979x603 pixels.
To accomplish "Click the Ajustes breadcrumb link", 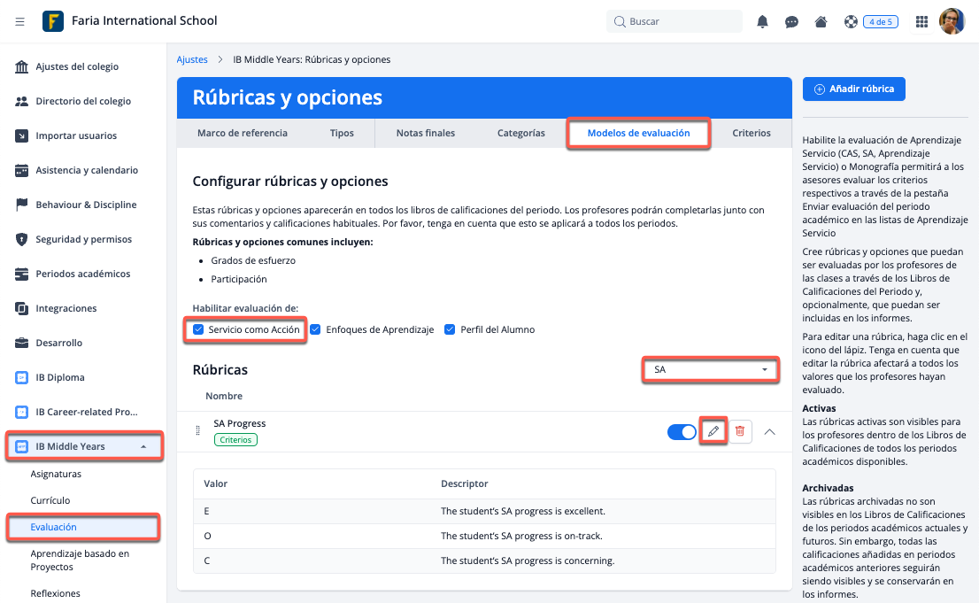I will tap(192, 59).
